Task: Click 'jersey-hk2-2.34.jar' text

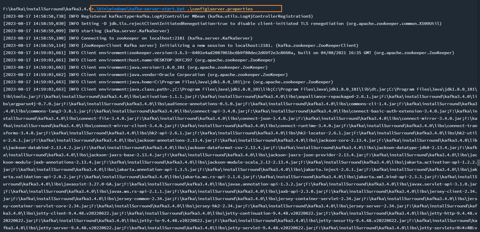Action: click(x=219, y=206)
